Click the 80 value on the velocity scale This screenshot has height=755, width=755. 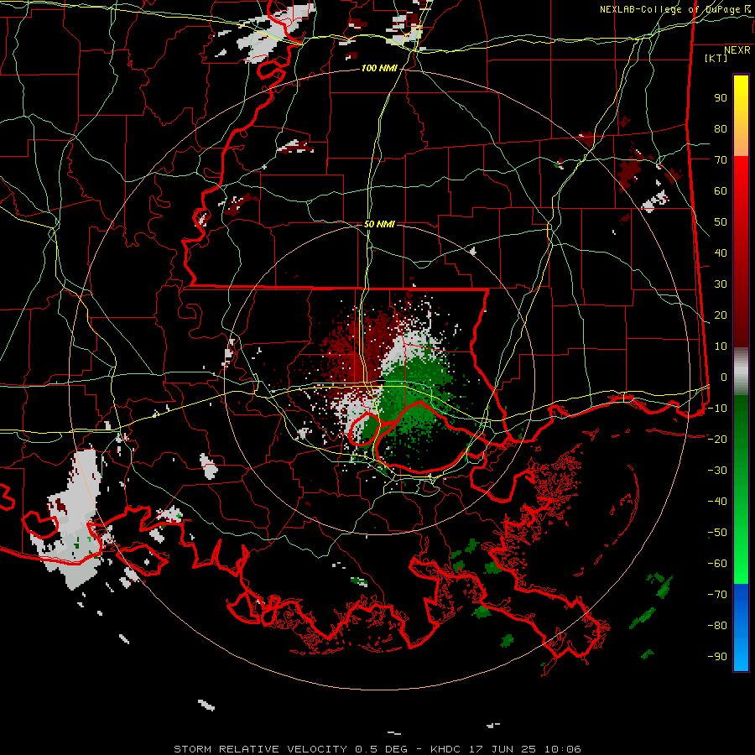(721, 129)
